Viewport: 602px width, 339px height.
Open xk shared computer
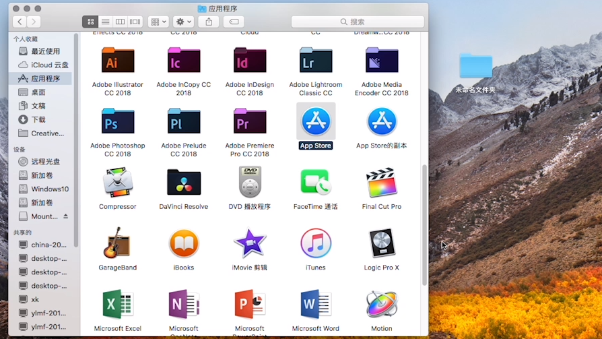[x=40, y=299]
